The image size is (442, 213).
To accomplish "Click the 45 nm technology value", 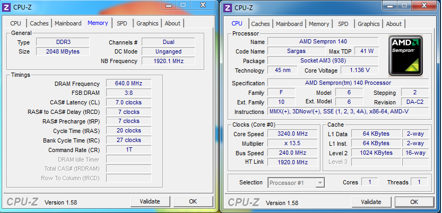I will click(282, 70).
